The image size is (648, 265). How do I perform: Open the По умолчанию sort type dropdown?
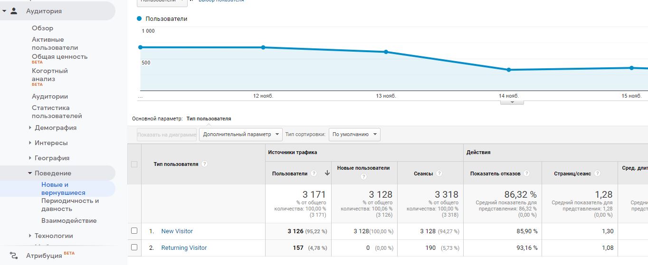coord(354,134)
